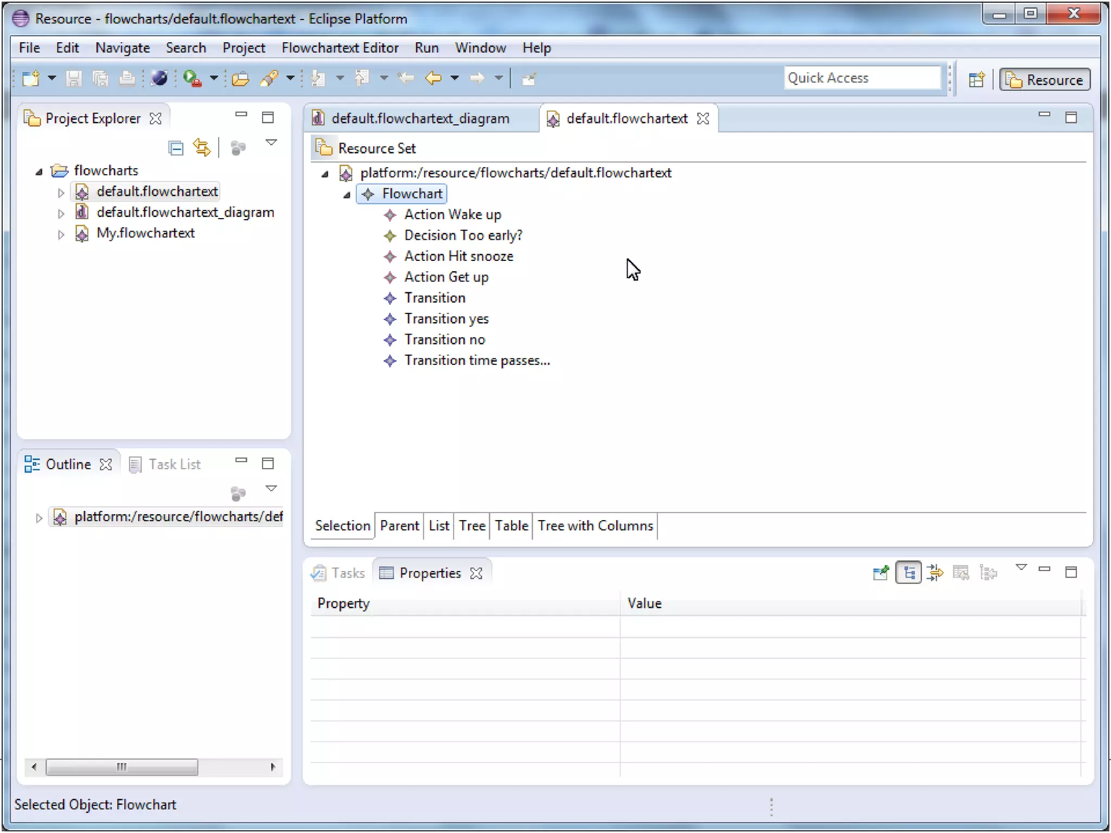Toggle Show Categories in Properties view
1111x833 pixels.
(909, 572)
